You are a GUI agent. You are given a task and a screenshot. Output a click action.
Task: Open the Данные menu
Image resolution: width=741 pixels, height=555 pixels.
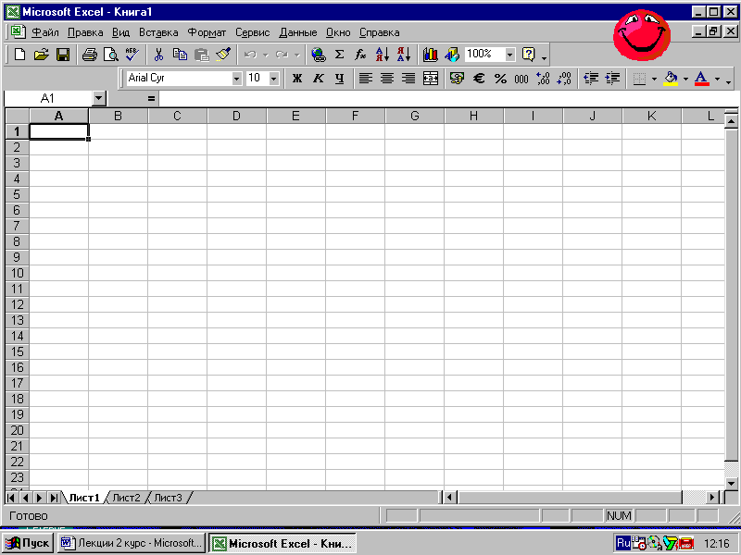[x=297, y=32]
